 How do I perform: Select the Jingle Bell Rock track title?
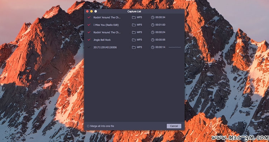(102, 40)
